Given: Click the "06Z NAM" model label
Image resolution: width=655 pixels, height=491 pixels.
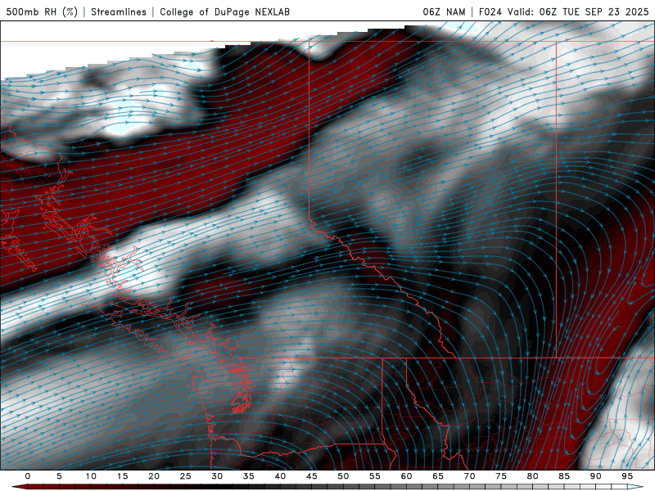Looking at the screenshot, I should [x=444, y=12].
